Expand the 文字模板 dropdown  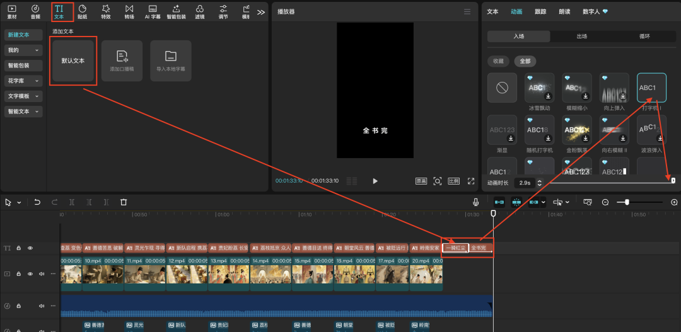tap(24, 96)
